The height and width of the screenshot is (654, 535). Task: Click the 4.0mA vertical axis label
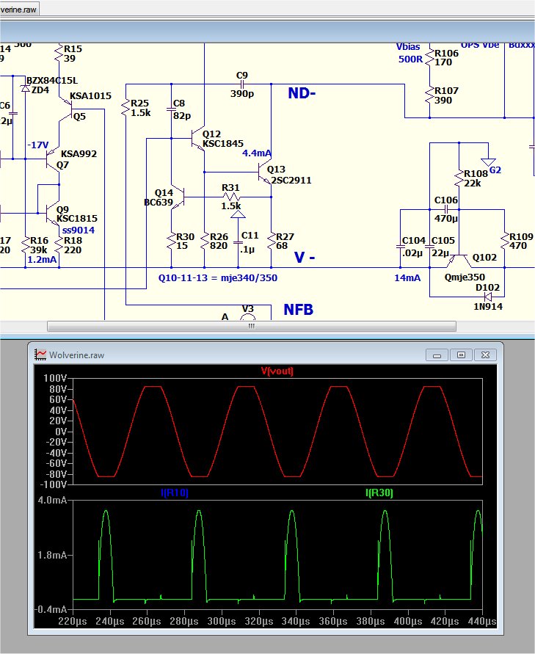(52, 500)
